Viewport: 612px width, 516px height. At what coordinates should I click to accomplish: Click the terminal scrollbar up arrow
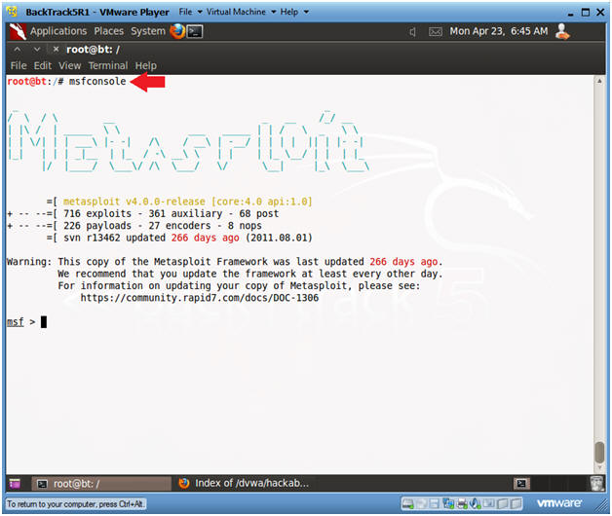[599, 81]
